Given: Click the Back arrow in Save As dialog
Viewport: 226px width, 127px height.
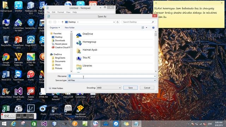Looking at the screenshot, I should click(x=50, y=22).
